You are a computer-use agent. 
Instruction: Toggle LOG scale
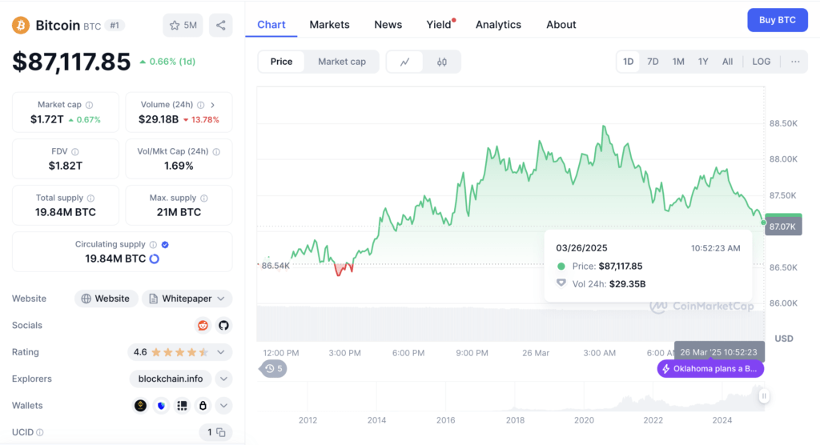click(761, 62)
